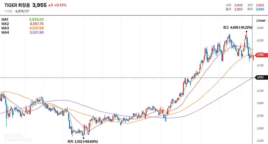Select the MA2 value 4,067.75
The image size is (268, 144).
click(37, 24)
